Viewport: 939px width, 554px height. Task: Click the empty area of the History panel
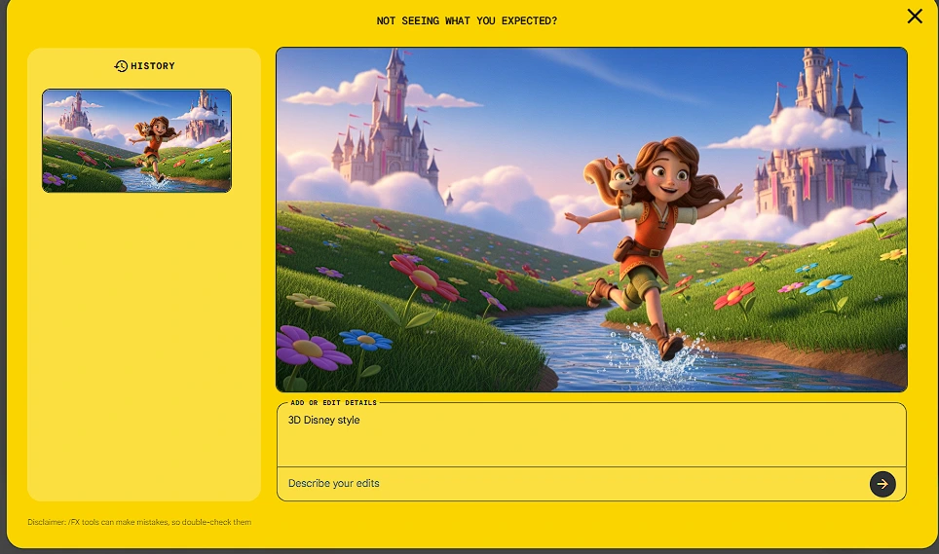point(143,351)
